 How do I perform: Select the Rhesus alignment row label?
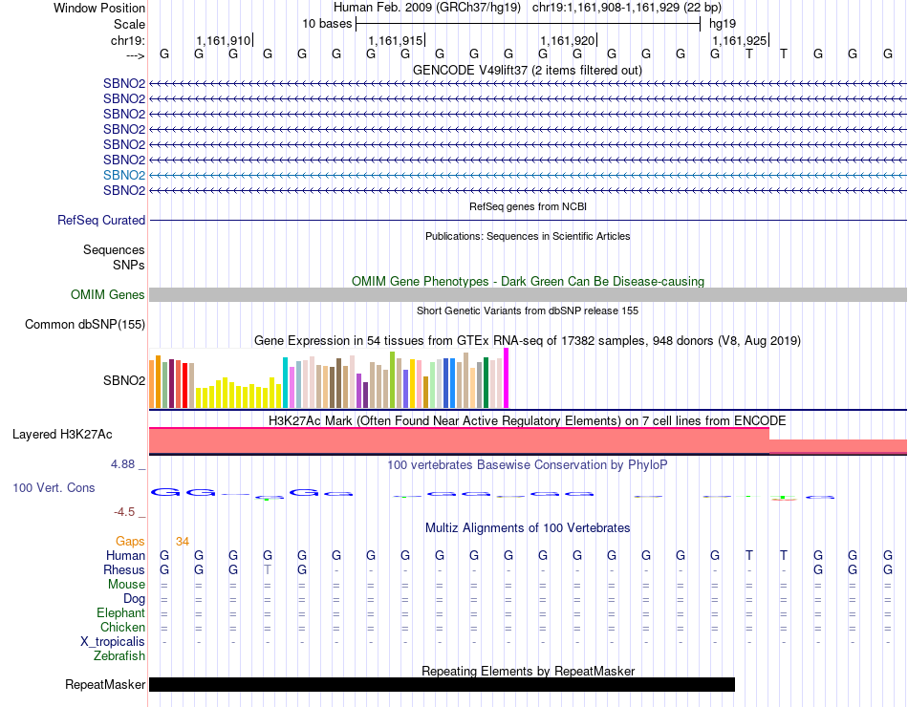tap(124, 569)
